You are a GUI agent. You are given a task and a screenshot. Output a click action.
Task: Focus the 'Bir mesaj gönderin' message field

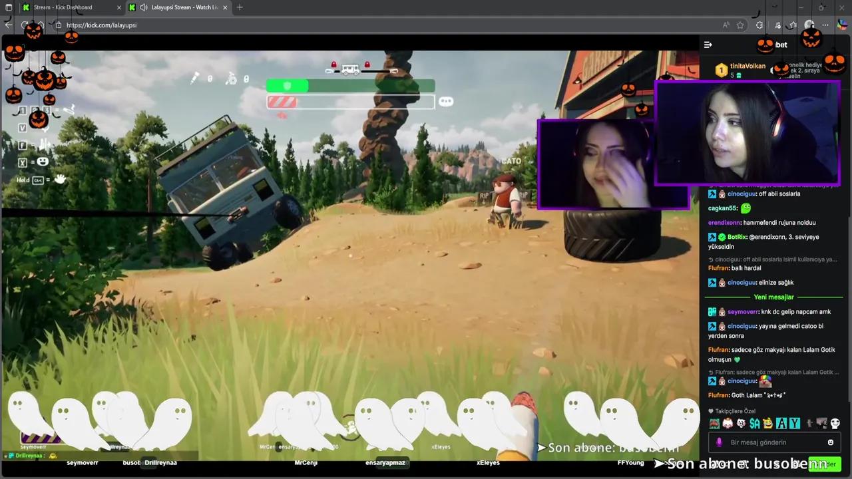click(x=775, y=442)
